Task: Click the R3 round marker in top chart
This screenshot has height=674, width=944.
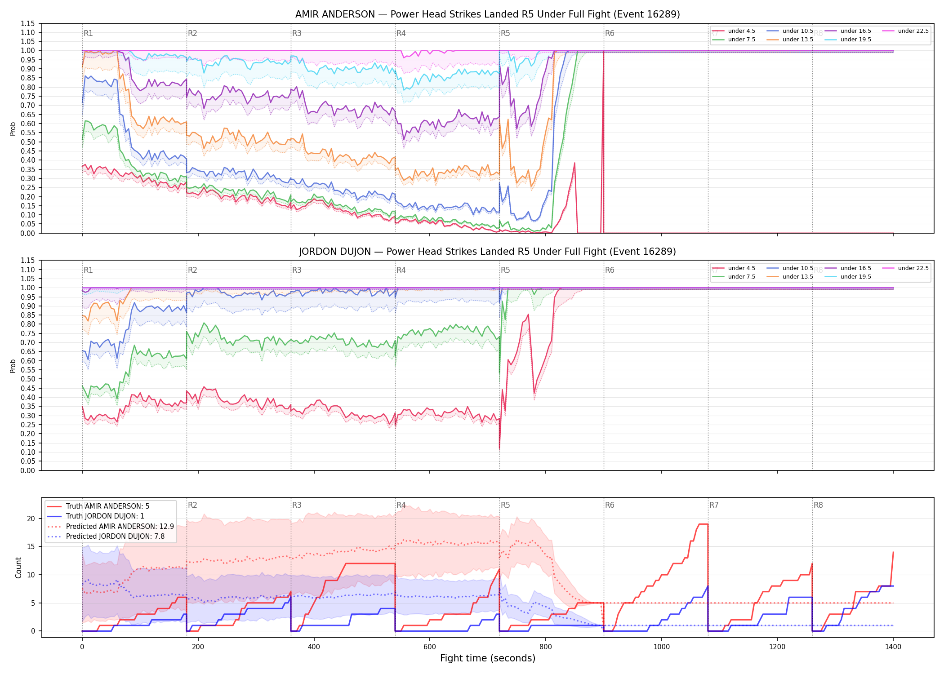Action: click(x=297, y=33)
